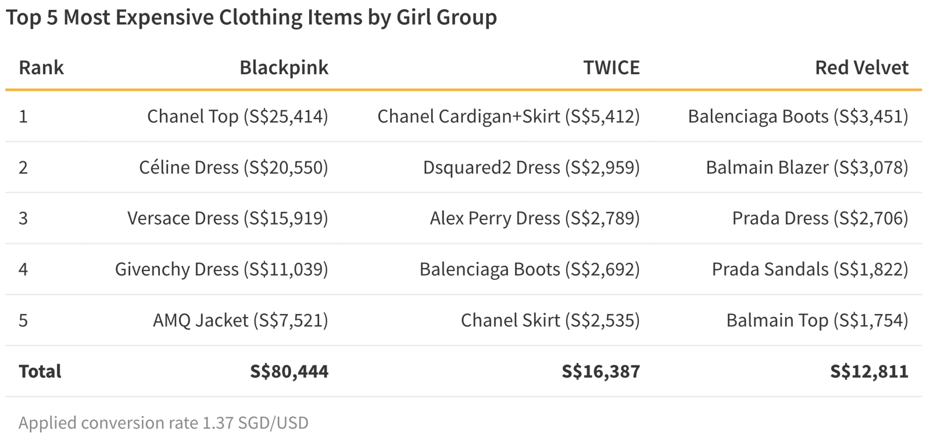The width and height of the screenshot is (930, 444).
Task: Select the Balmain Blazer (S$3,078) cell
Action: (807, 168)
